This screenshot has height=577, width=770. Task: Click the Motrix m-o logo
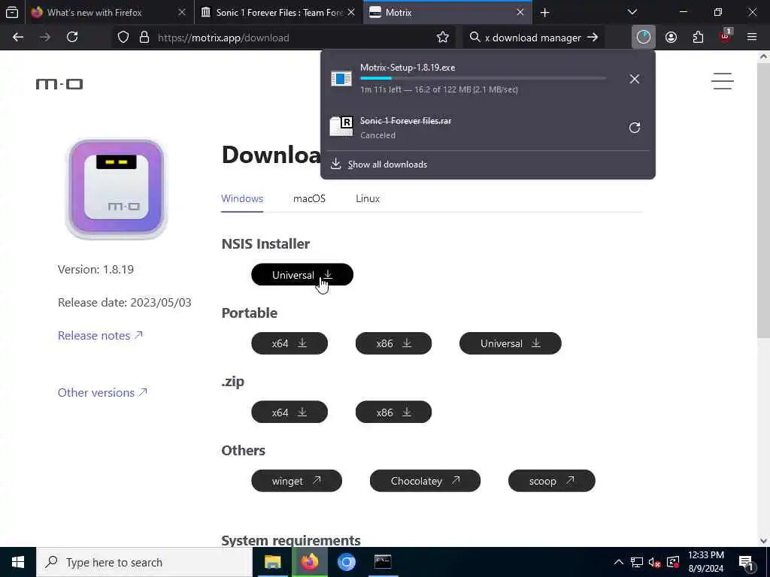(59, 84)
